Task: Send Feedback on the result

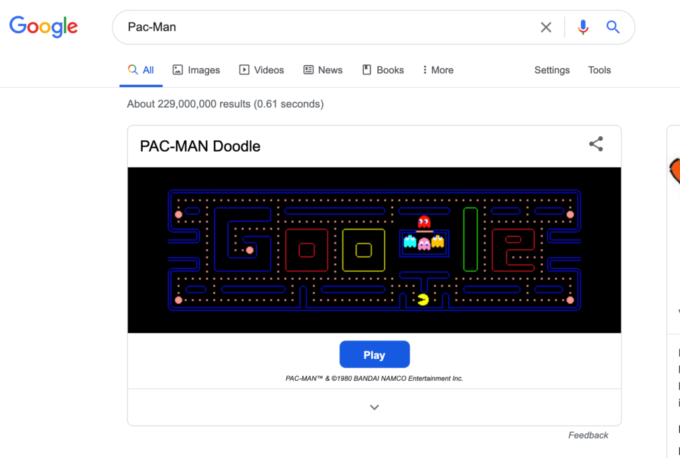Action: [588, 435]
